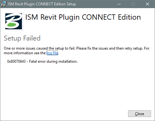The width and height of the screenshot is (155, 121).
Task: Click the large 'ISM Revit Plugin CONNECT Edition' heading
Action: (x=83, y=17)
